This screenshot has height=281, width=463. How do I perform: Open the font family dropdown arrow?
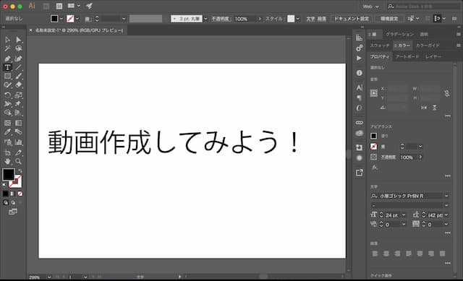click(446, 196)
